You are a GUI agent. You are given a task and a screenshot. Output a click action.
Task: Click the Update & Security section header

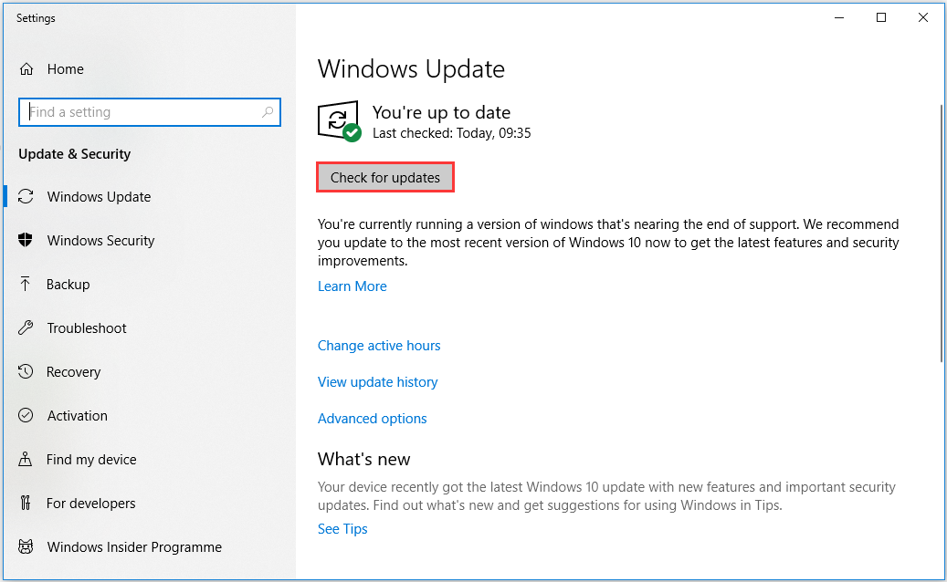pyautogui.click(x=74, y=154)
